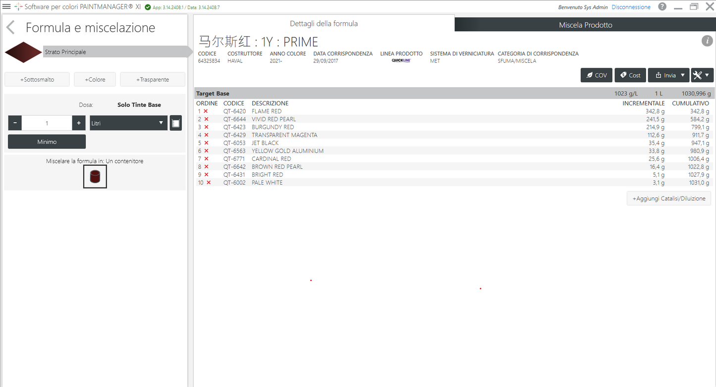Click the quantity input field
The image size is (716, 387).
[47, 123]
